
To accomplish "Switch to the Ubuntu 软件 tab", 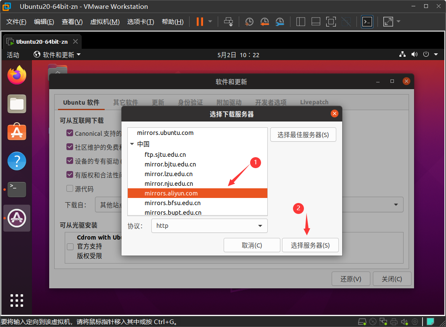I will coord(82,103).
